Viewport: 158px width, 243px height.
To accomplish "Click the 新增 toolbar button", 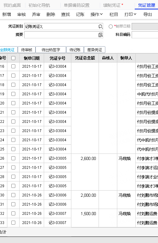I will coord(7,14).
